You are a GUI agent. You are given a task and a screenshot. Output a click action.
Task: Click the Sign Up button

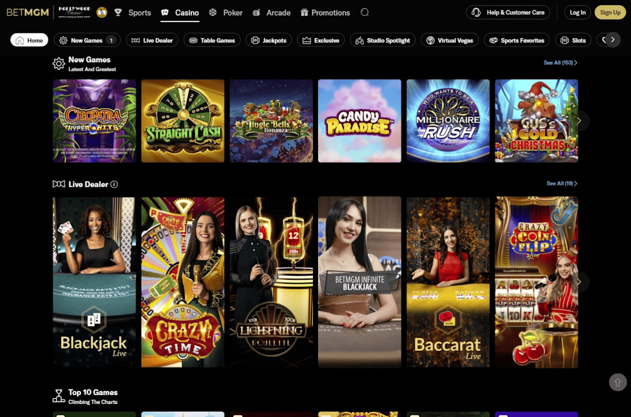coord(610,12)
